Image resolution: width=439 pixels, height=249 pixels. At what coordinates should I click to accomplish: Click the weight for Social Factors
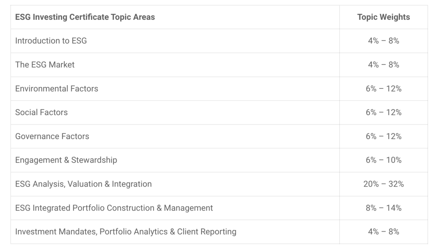tap(383, 112)
